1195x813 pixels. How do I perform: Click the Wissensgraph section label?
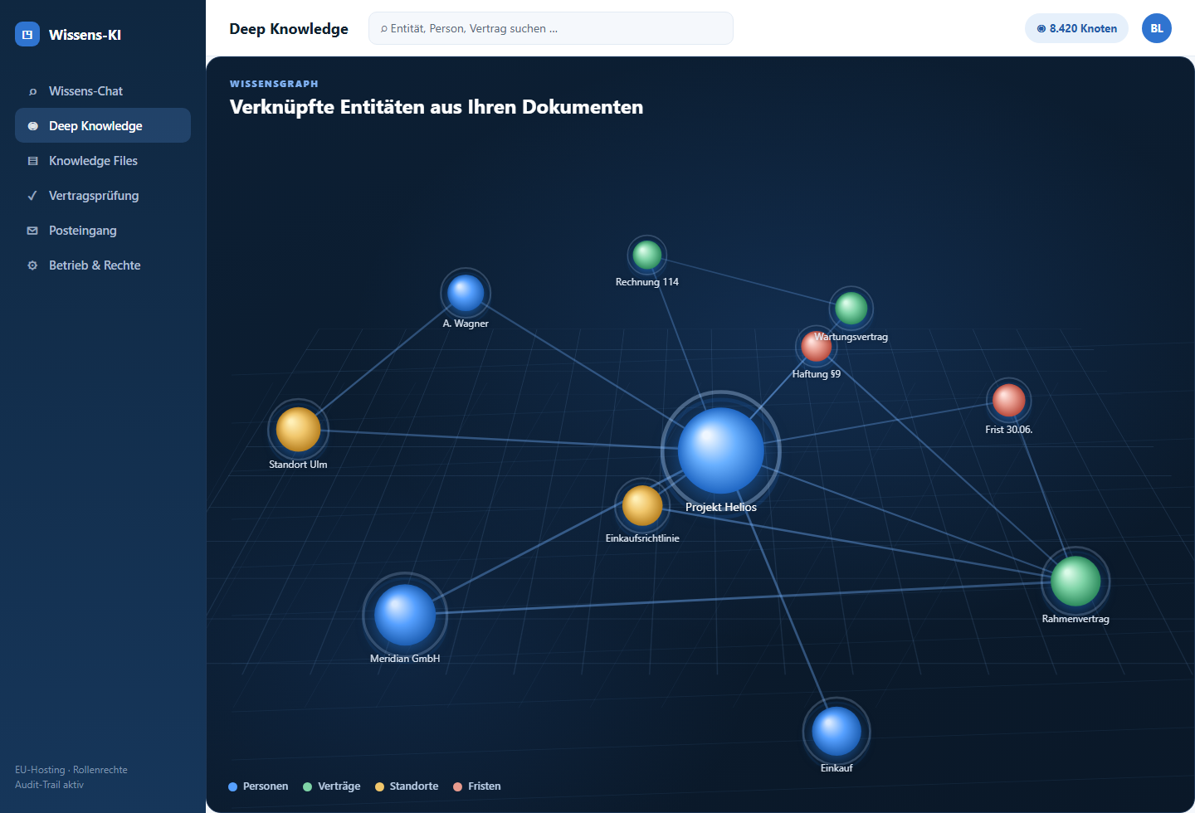(274, 84)
